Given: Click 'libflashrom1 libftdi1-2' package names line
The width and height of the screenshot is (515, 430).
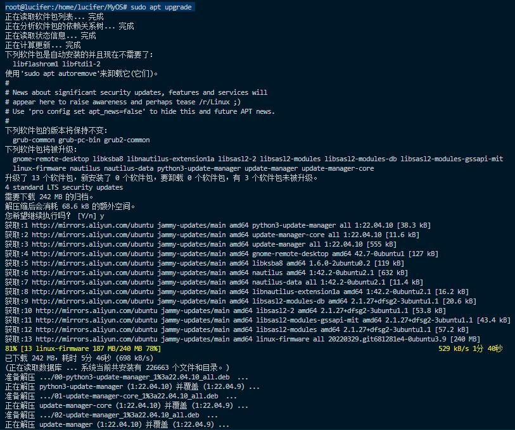Looking at the screenshot, I should click(56, 64).
